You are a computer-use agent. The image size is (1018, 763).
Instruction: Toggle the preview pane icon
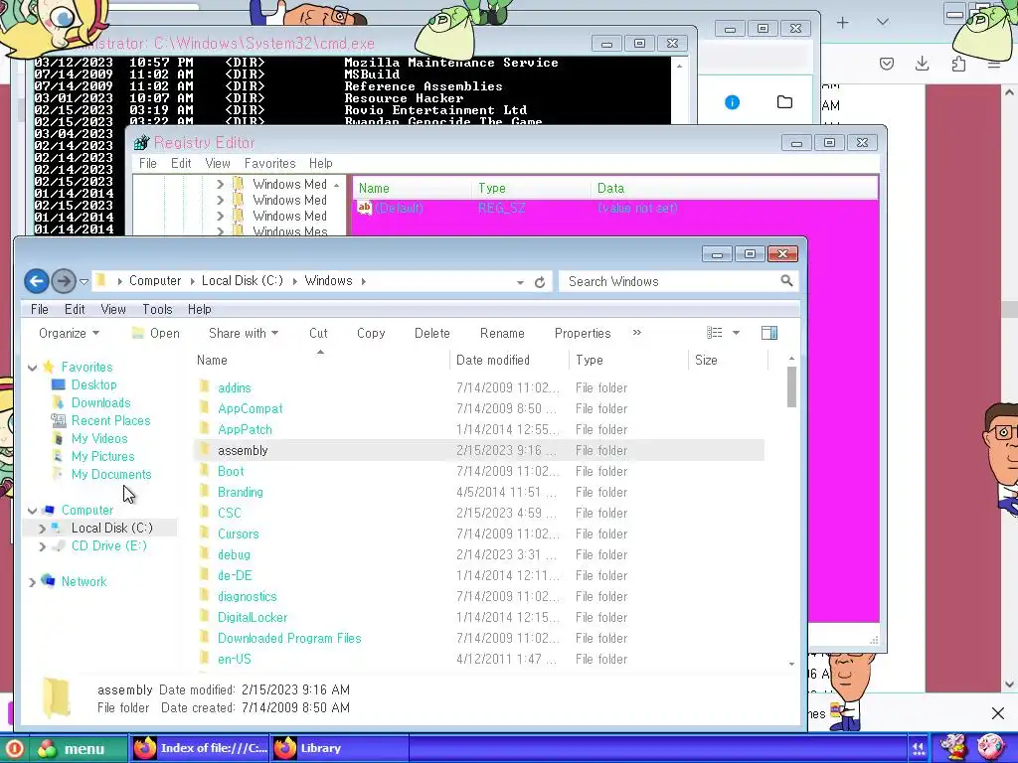[769, 333]
